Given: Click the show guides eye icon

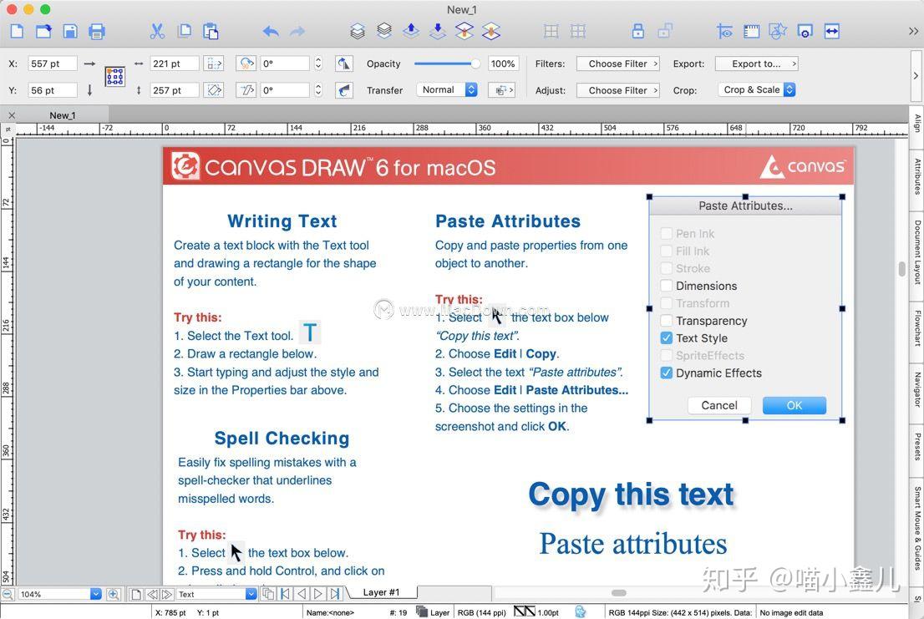Looking at the screenshot, I should tap(725, 31).
